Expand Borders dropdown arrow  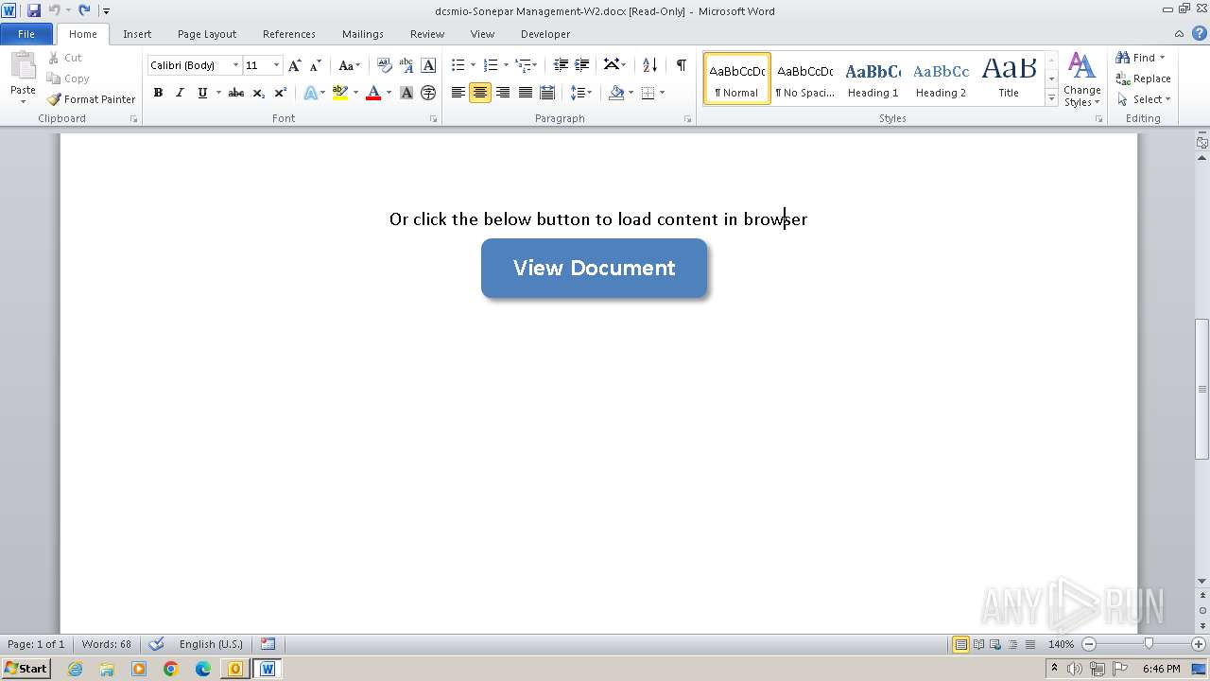click(662, 93)
